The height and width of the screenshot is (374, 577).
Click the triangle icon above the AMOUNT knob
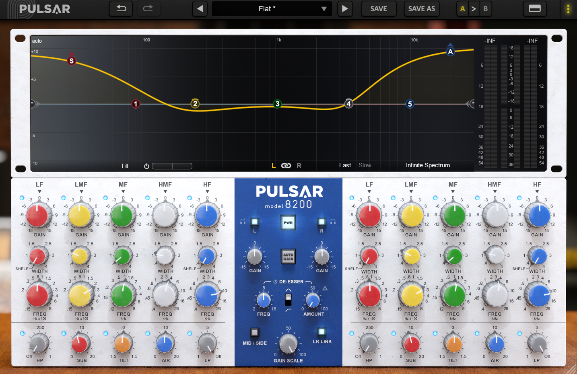point(325,288)
